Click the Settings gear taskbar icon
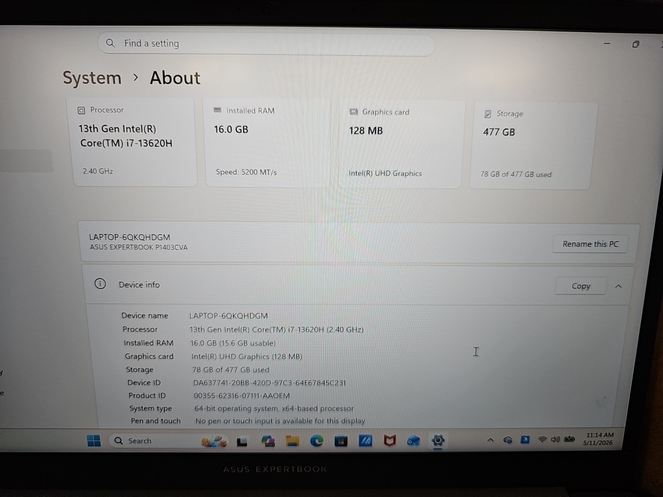The width and height of the screenshot is (663, 497). [x=438, y=440]
